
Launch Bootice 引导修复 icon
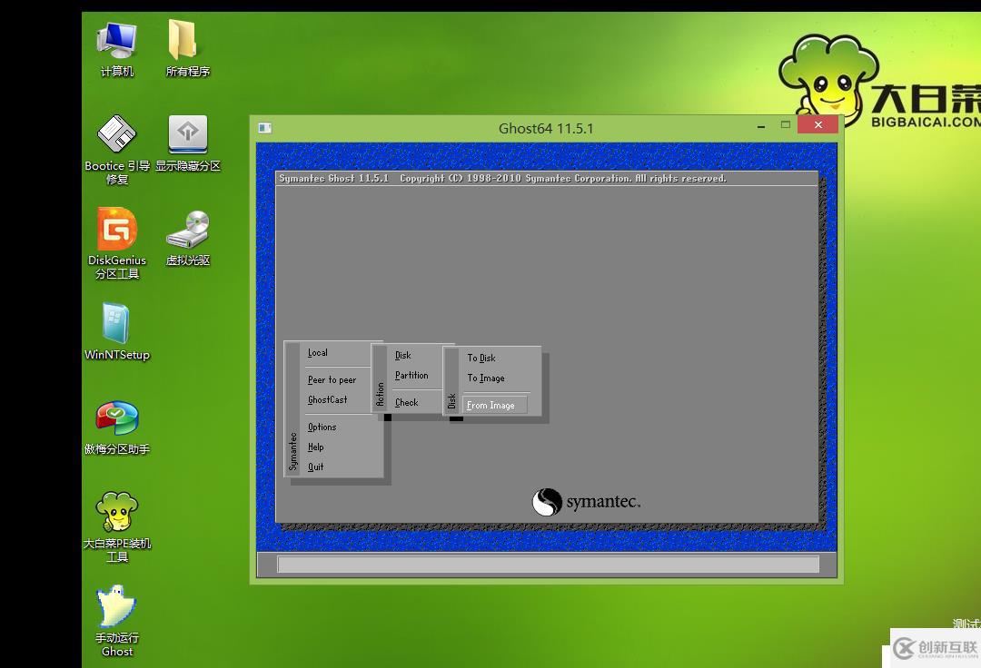click(x=117, y=150)
